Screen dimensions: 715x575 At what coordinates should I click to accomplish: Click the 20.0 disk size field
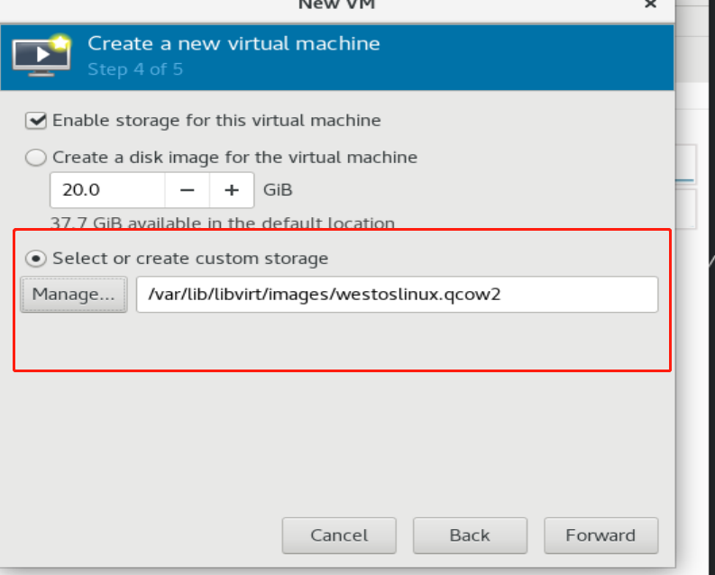click(107, 190)
